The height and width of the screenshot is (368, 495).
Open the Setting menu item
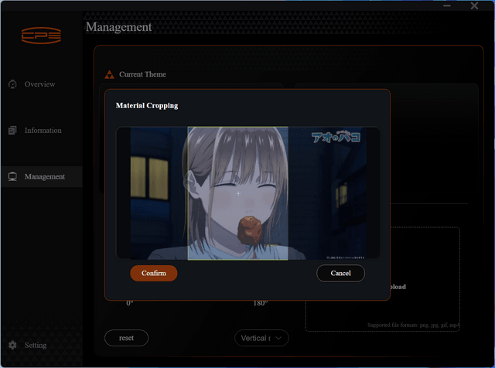pyautogui.click(x=36, y=345)
